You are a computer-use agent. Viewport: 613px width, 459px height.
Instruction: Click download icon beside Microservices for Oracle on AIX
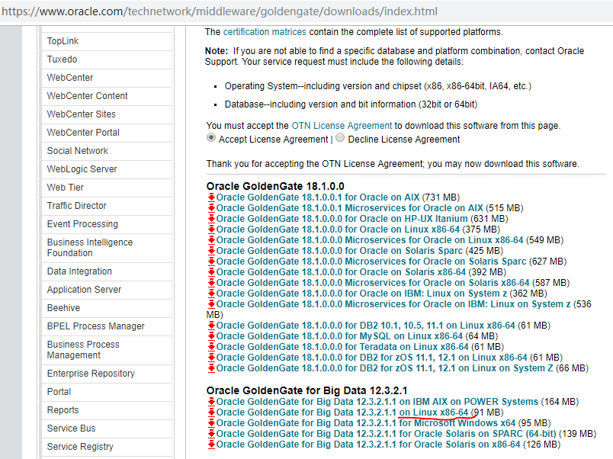[x=211, y=208]
